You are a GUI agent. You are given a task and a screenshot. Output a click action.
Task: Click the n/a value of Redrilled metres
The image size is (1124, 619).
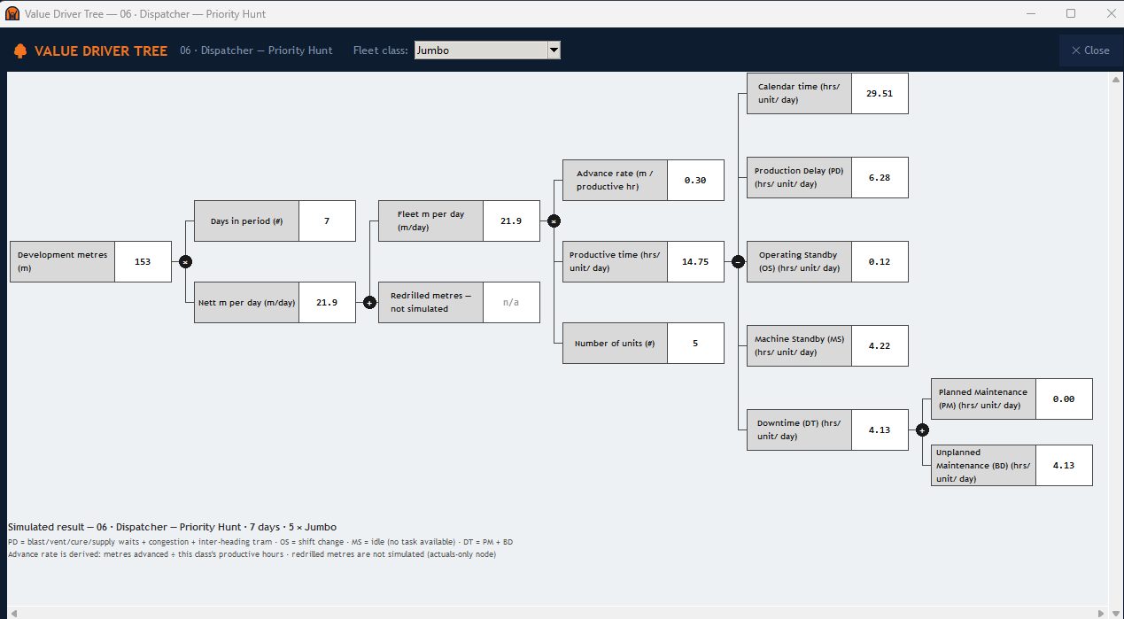pos(511,302)
